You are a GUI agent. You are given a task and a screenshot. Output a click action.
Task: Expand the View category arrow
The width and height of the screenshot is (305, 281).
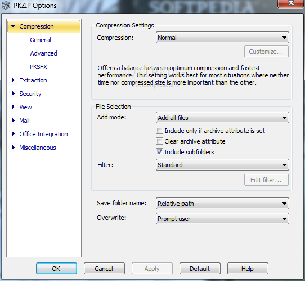point(14,107)
